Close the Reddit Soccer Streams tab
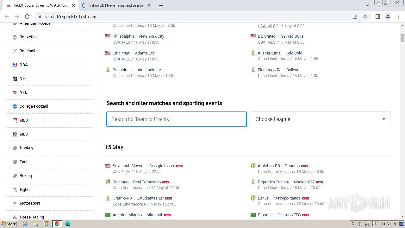The height and width of the screenshot is (228, 405). (x=73, y=5)
